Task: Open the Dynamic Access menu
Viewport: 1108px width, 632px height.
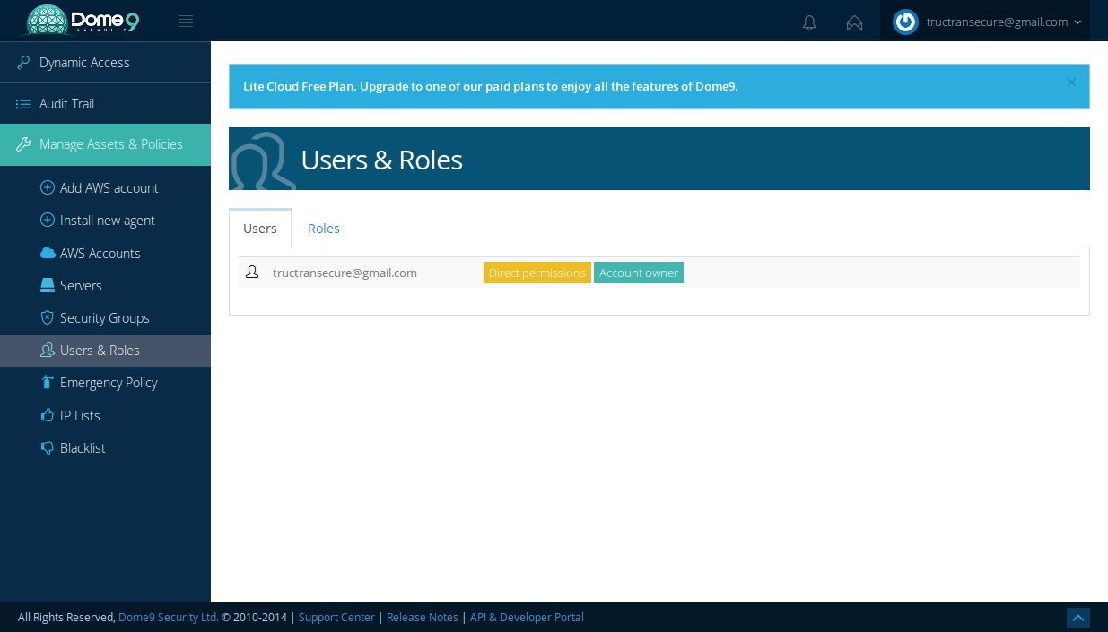Action: 84,63
